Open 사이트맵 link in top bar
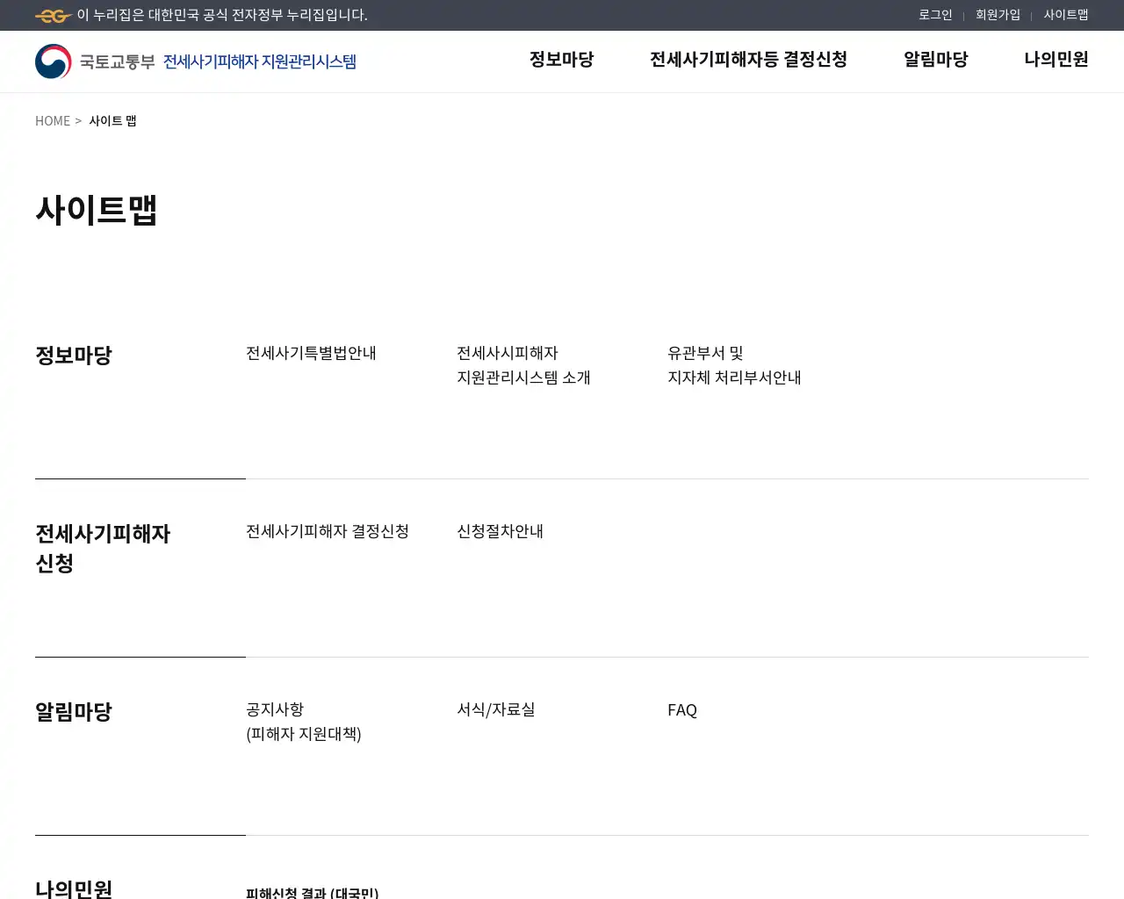 pos(1066,15)
